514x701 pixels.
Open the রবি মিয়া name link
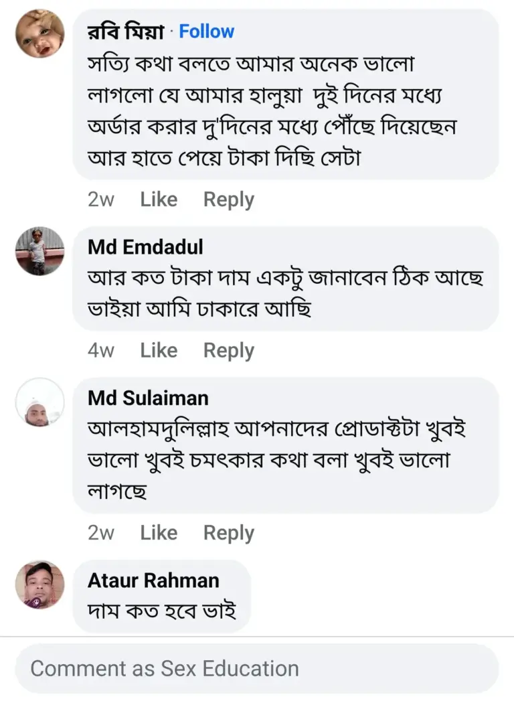126,31
